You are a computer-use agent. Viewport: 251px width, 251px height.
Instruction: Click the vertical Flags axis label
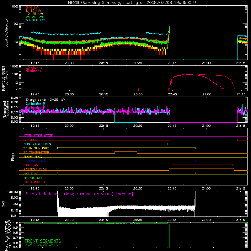point(13,157)
